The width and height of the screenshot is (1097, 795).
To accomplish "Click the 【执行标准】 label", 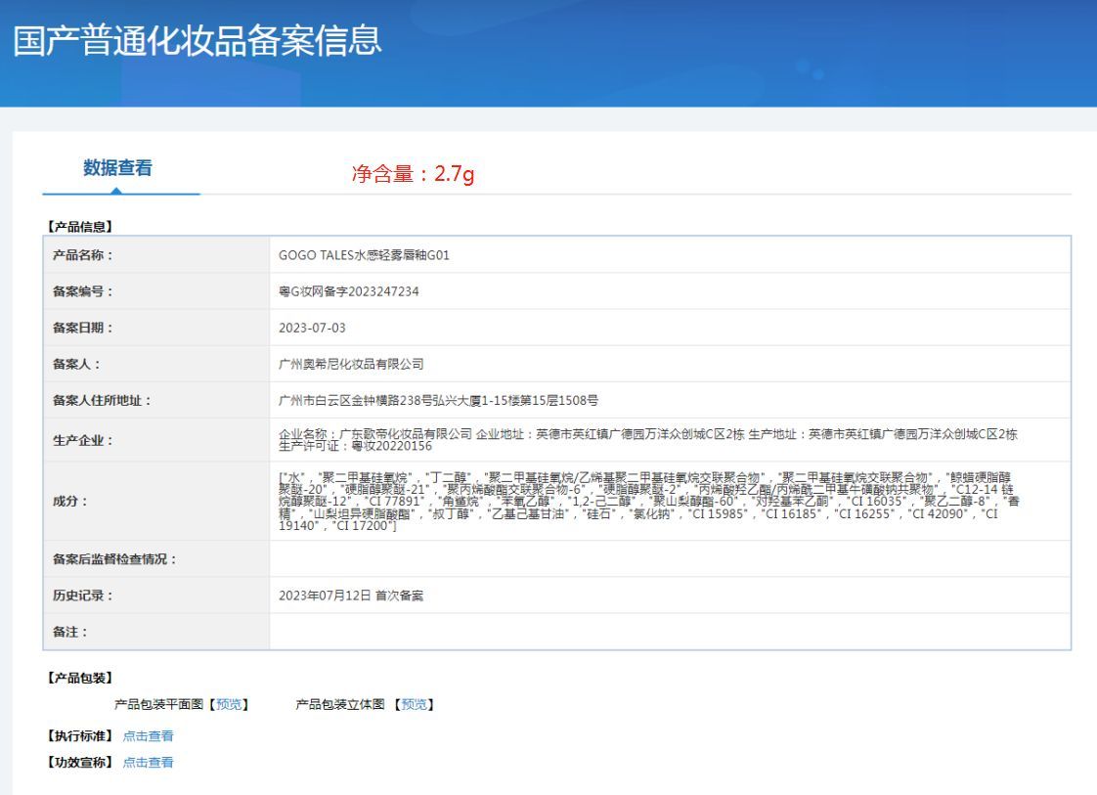I will (x=80, y=735).
